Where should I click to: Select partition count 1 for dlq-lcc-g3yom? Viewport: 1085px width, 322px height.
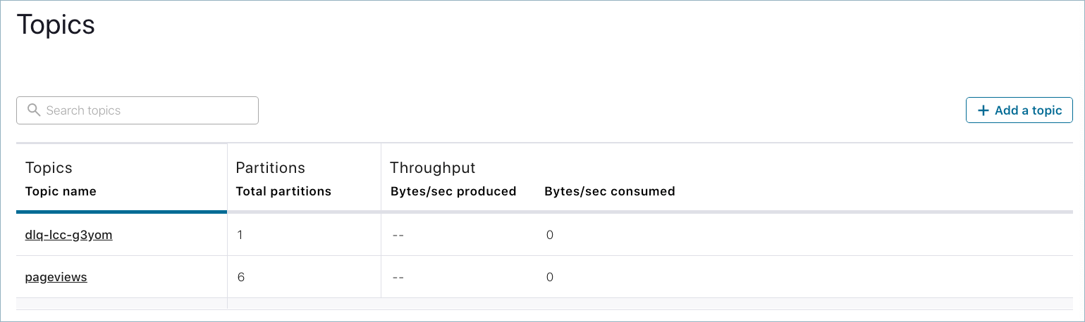tap(240, 235)
